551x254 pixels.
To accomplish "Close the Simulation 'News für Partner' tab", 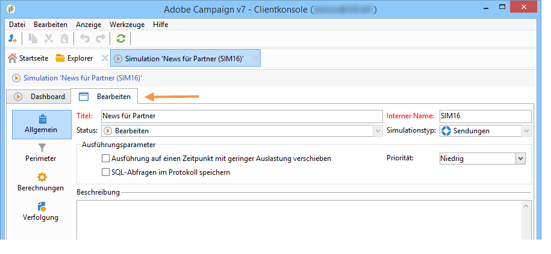I will 255,58.
